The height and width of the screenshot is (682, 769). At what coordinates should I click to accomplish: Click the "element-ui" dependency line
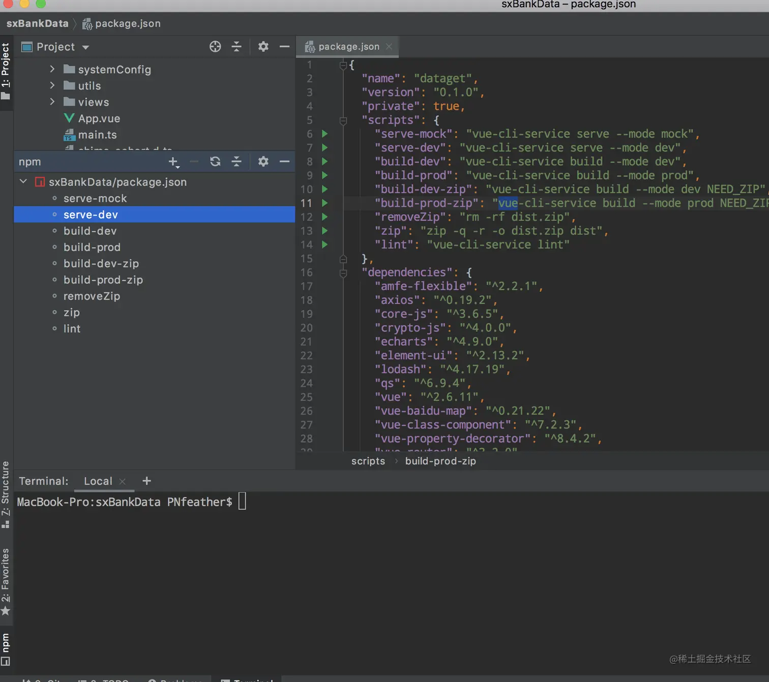click(452, 355)
